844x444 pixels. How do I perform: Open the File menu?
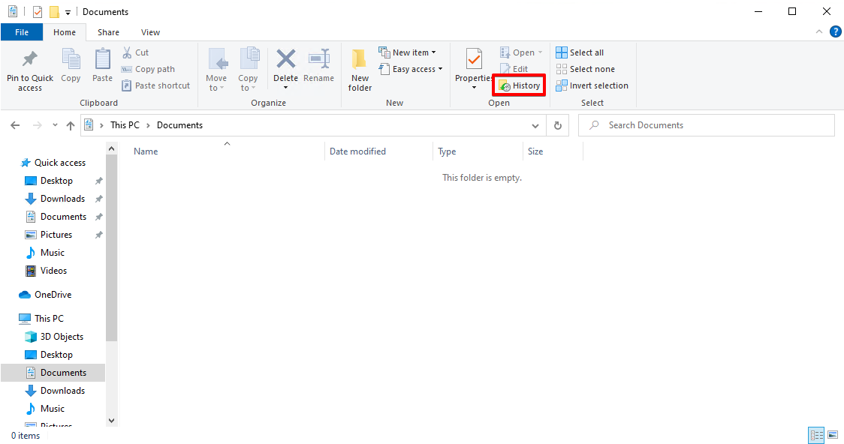click(22, 32)
